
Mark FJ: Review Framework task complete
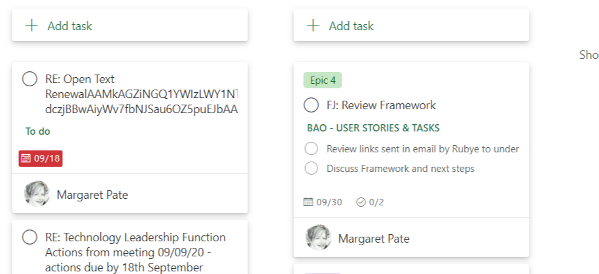[311, 105]
